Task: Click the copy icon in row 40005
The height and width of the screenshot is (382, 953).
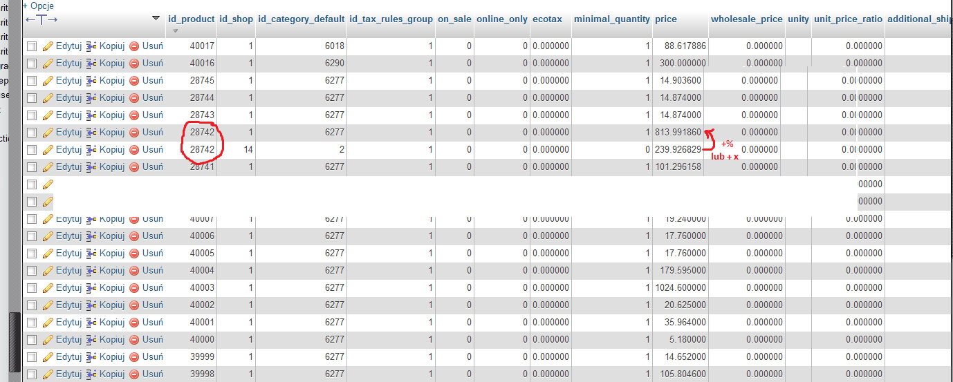Action: pyautogui.click(x=91, y=254)
